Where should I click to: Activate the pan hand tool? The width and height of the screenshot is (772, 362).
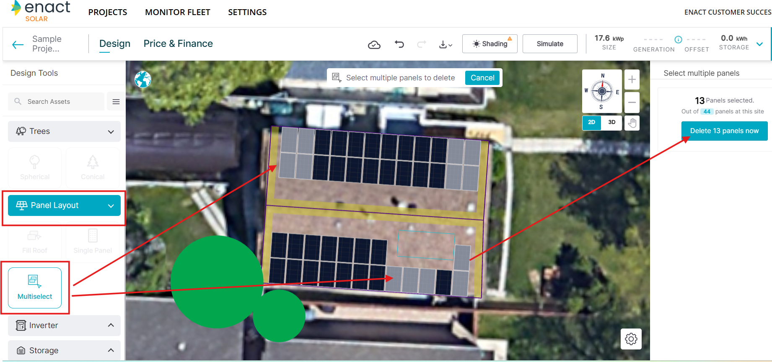(x=632, y=123)
